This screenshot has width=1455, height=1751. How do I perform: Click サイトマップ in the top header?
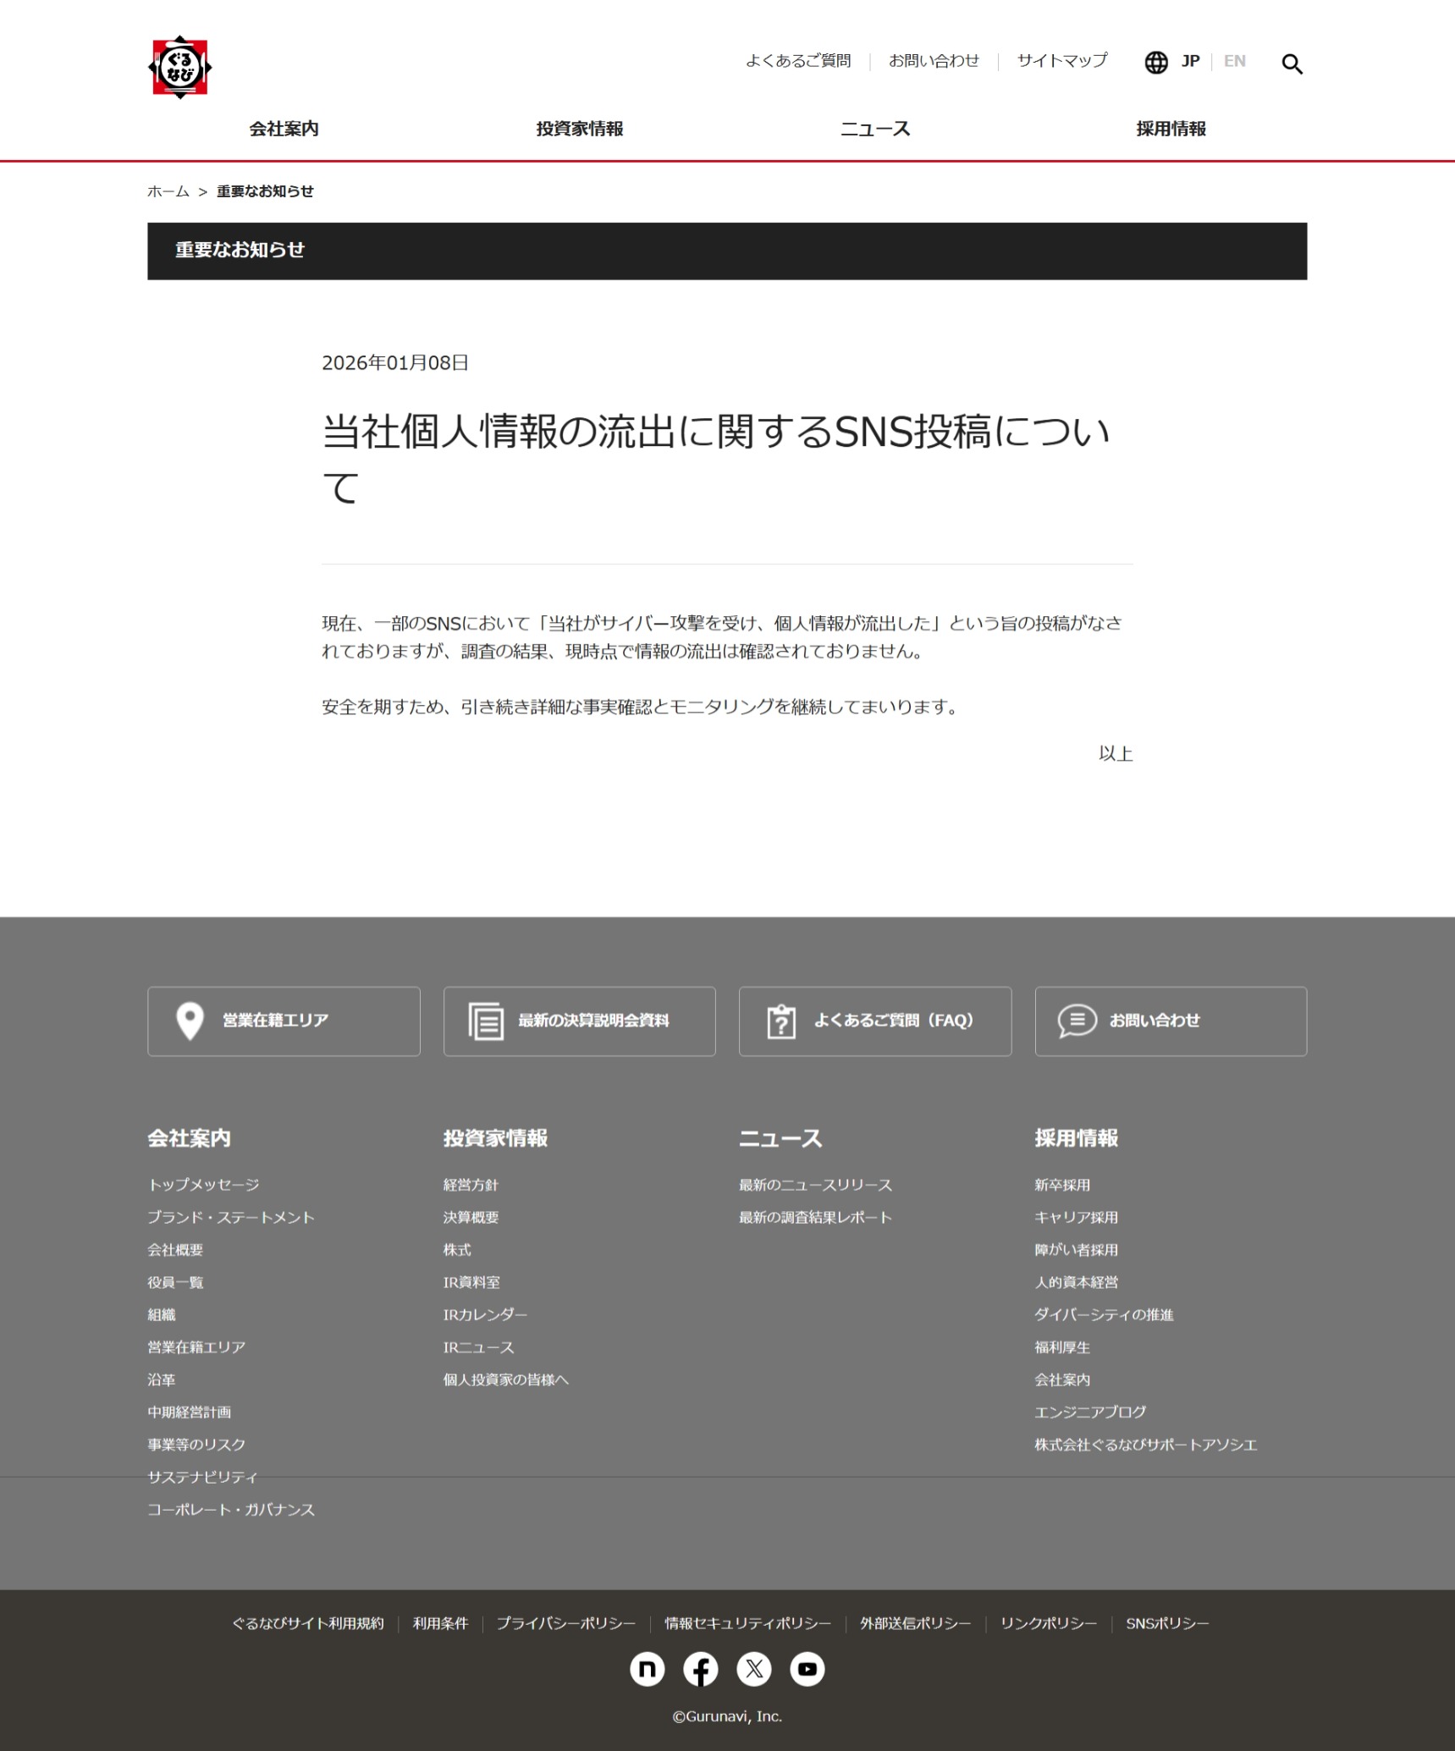click(x=1061, y=61)
